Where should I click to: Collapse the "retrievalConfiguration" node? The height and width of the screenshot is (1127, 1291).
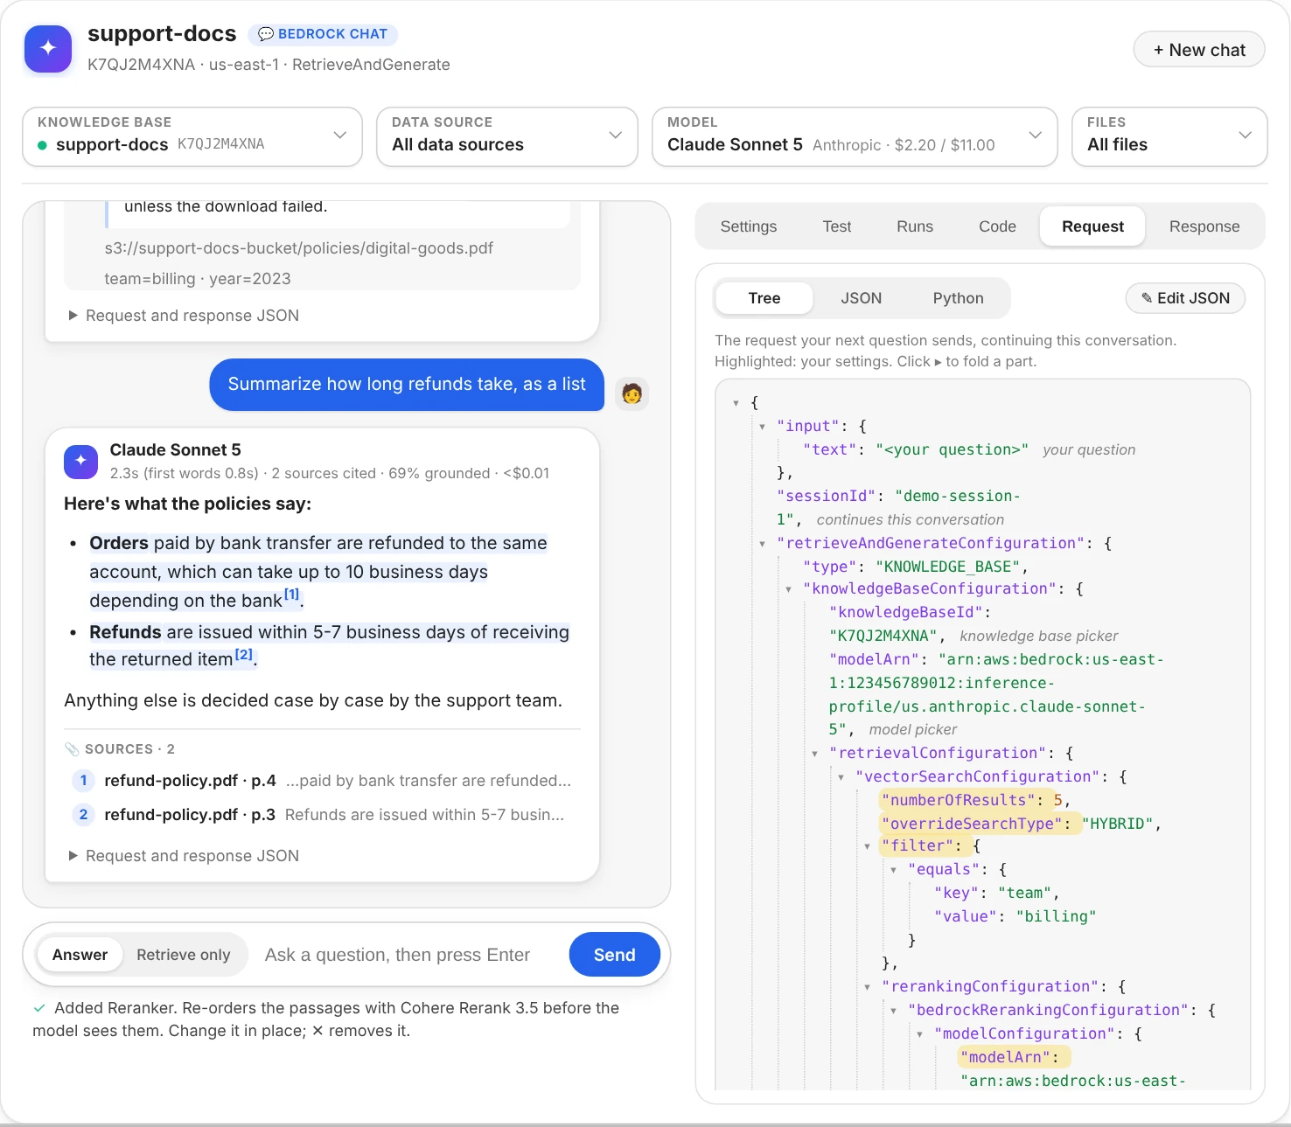[x=814, y=754]
